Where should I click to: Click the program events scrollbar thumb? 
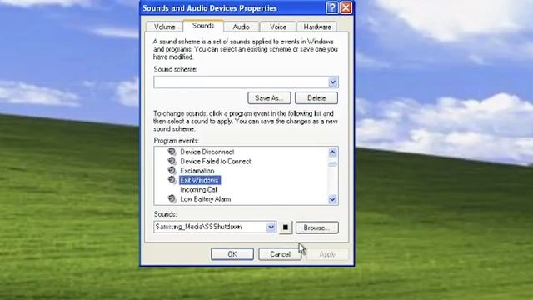coord(332,163)
